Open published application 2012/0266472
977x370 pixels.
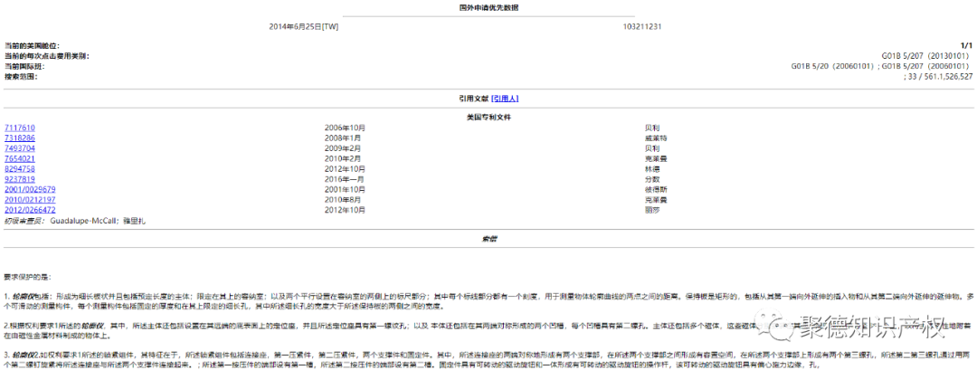point(30,210)
